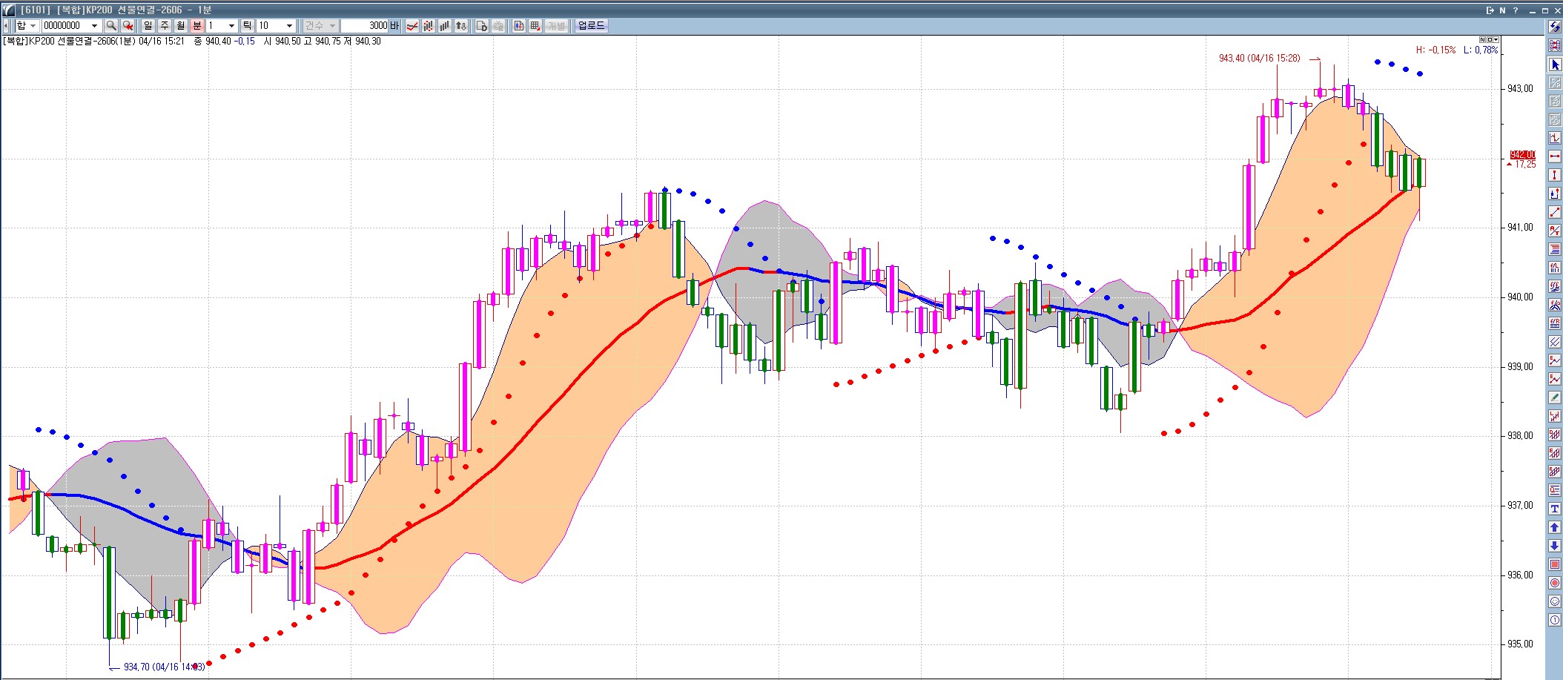1563x680 pixels.
Task: Select the text 'T' annotation tool
Action: [1555, 509]
